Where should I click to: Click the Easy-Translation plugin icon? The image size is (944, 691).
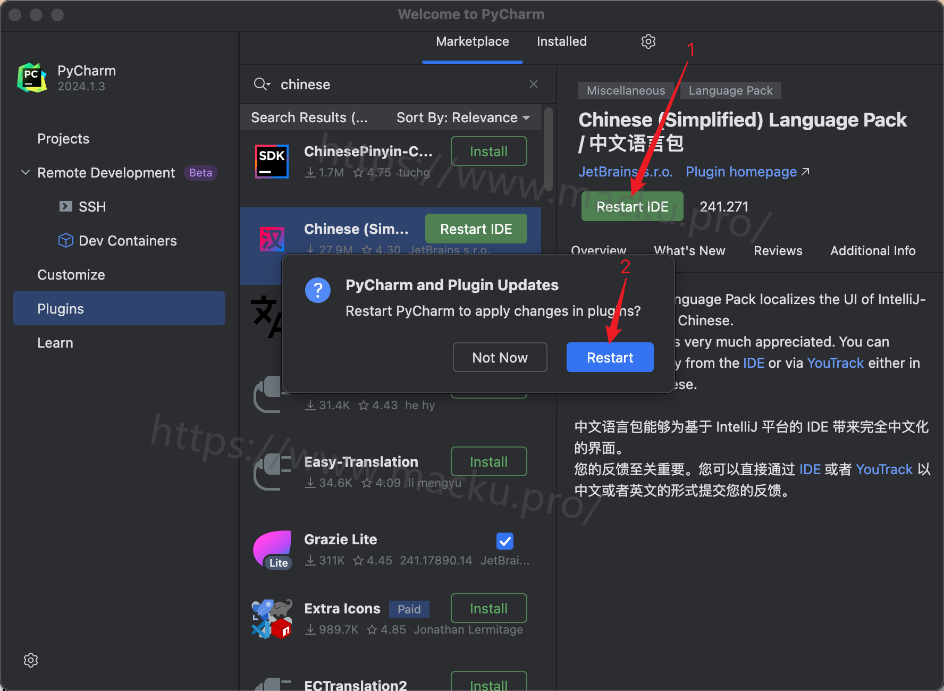272,471
